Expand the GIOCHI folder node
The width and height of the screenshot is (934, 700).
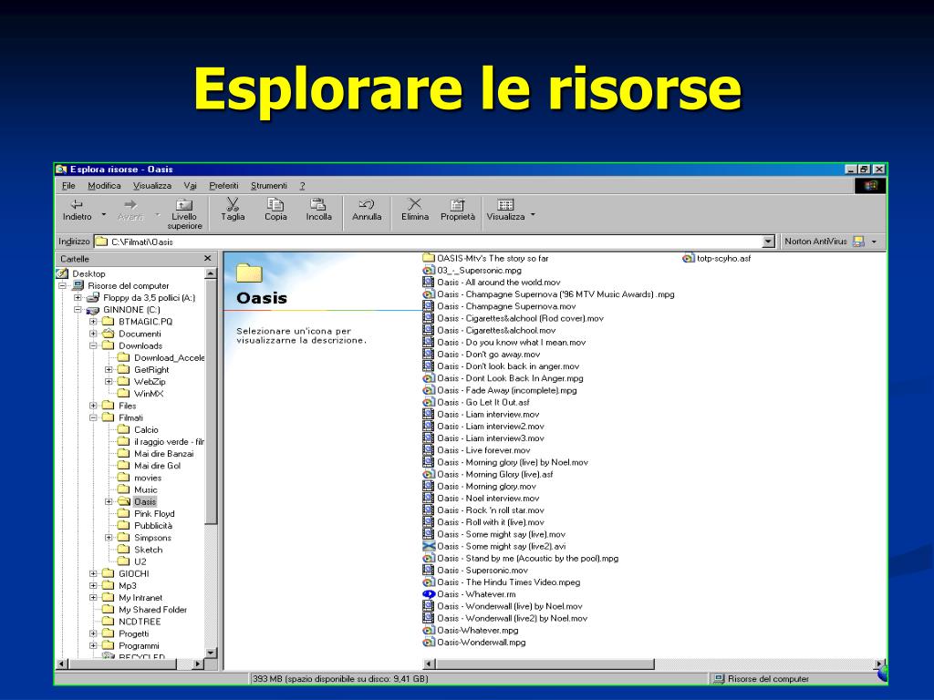tap(93, 574)
